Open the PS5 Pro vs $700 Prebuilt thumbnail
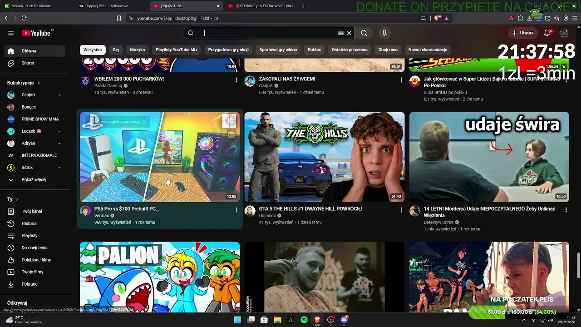Viewport: 581px width, 327px height. coord(160,157)
